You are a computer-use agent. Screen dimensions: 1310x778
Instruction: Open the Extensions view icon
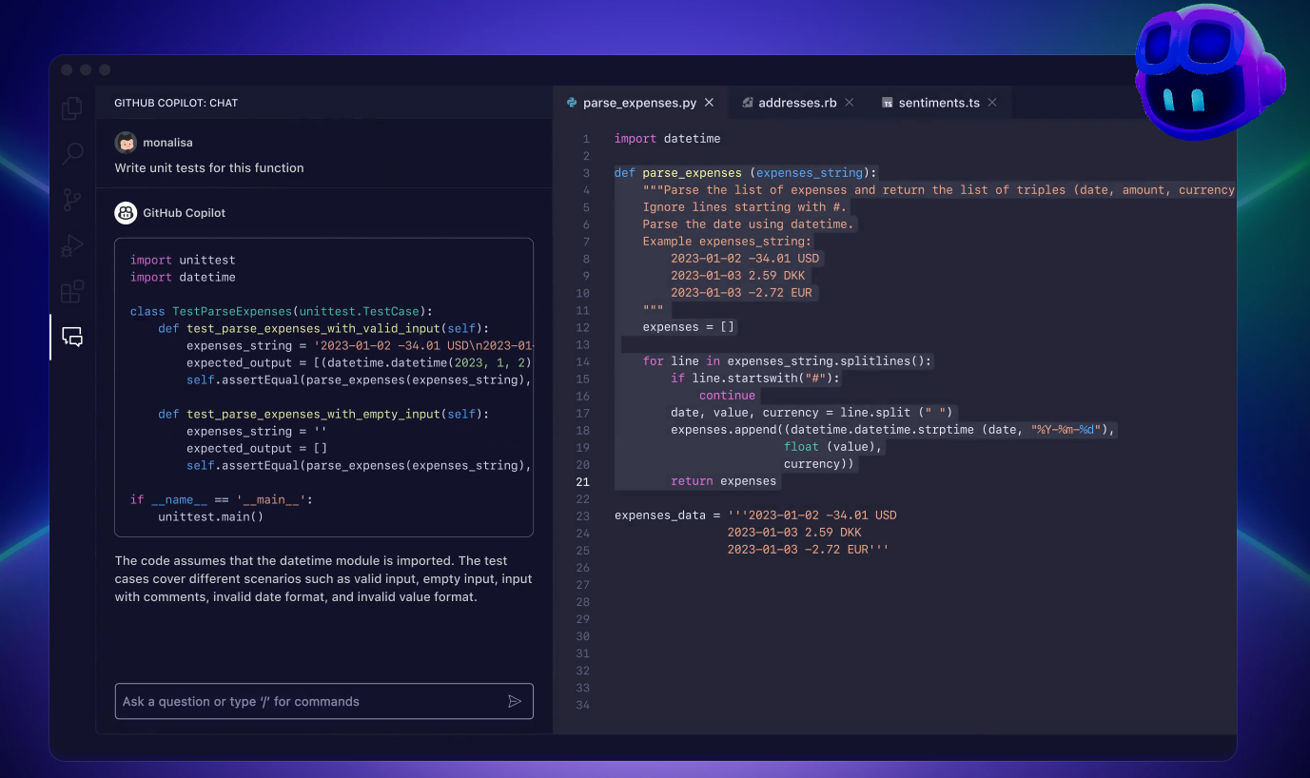tap(72, 291)
